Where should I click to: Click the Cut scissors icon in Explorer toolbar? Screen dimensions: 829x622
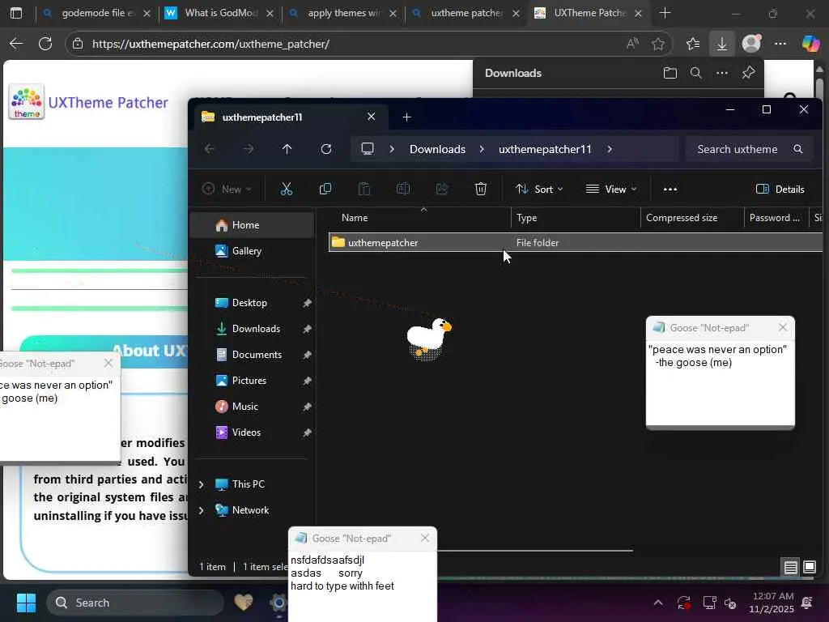pos(286,189)
